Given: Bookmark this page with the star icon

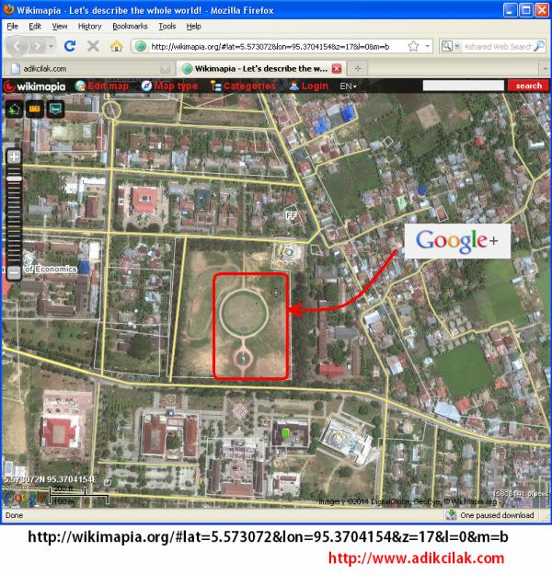Looking at the screenshot, I should (413, 47).
